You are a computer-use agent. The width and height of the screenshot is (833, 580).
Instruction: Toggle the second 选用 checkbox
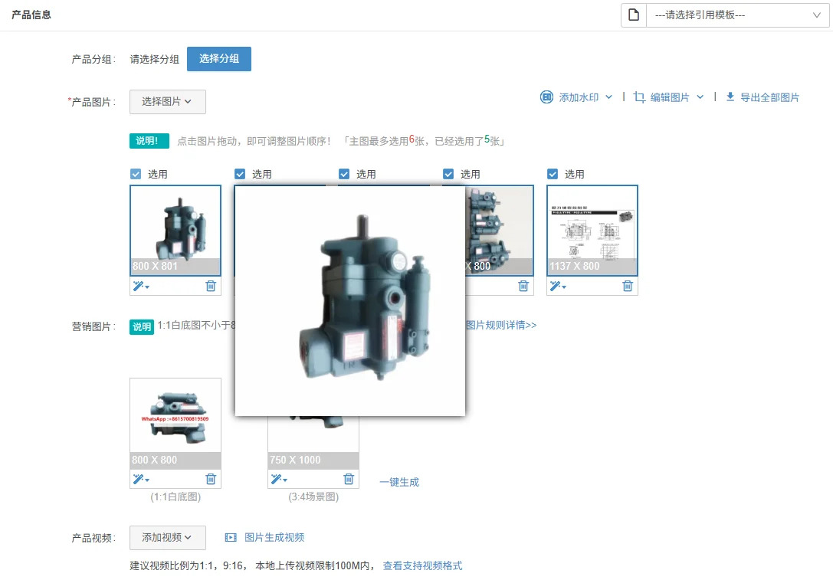[x=240, y=174]
